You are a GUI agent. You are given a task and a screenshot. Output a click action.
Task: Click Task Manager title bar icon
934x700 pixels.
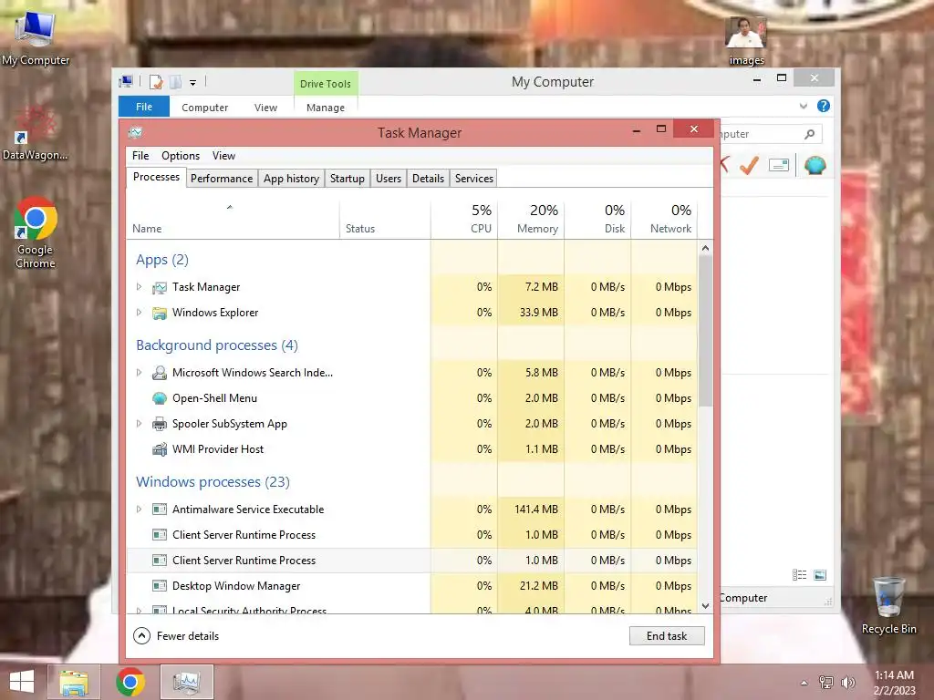(136, 132)
